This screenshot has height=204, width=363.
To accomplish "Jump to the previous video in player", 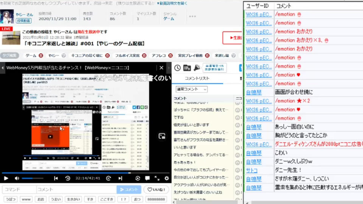I will click(x=56, y=178).
